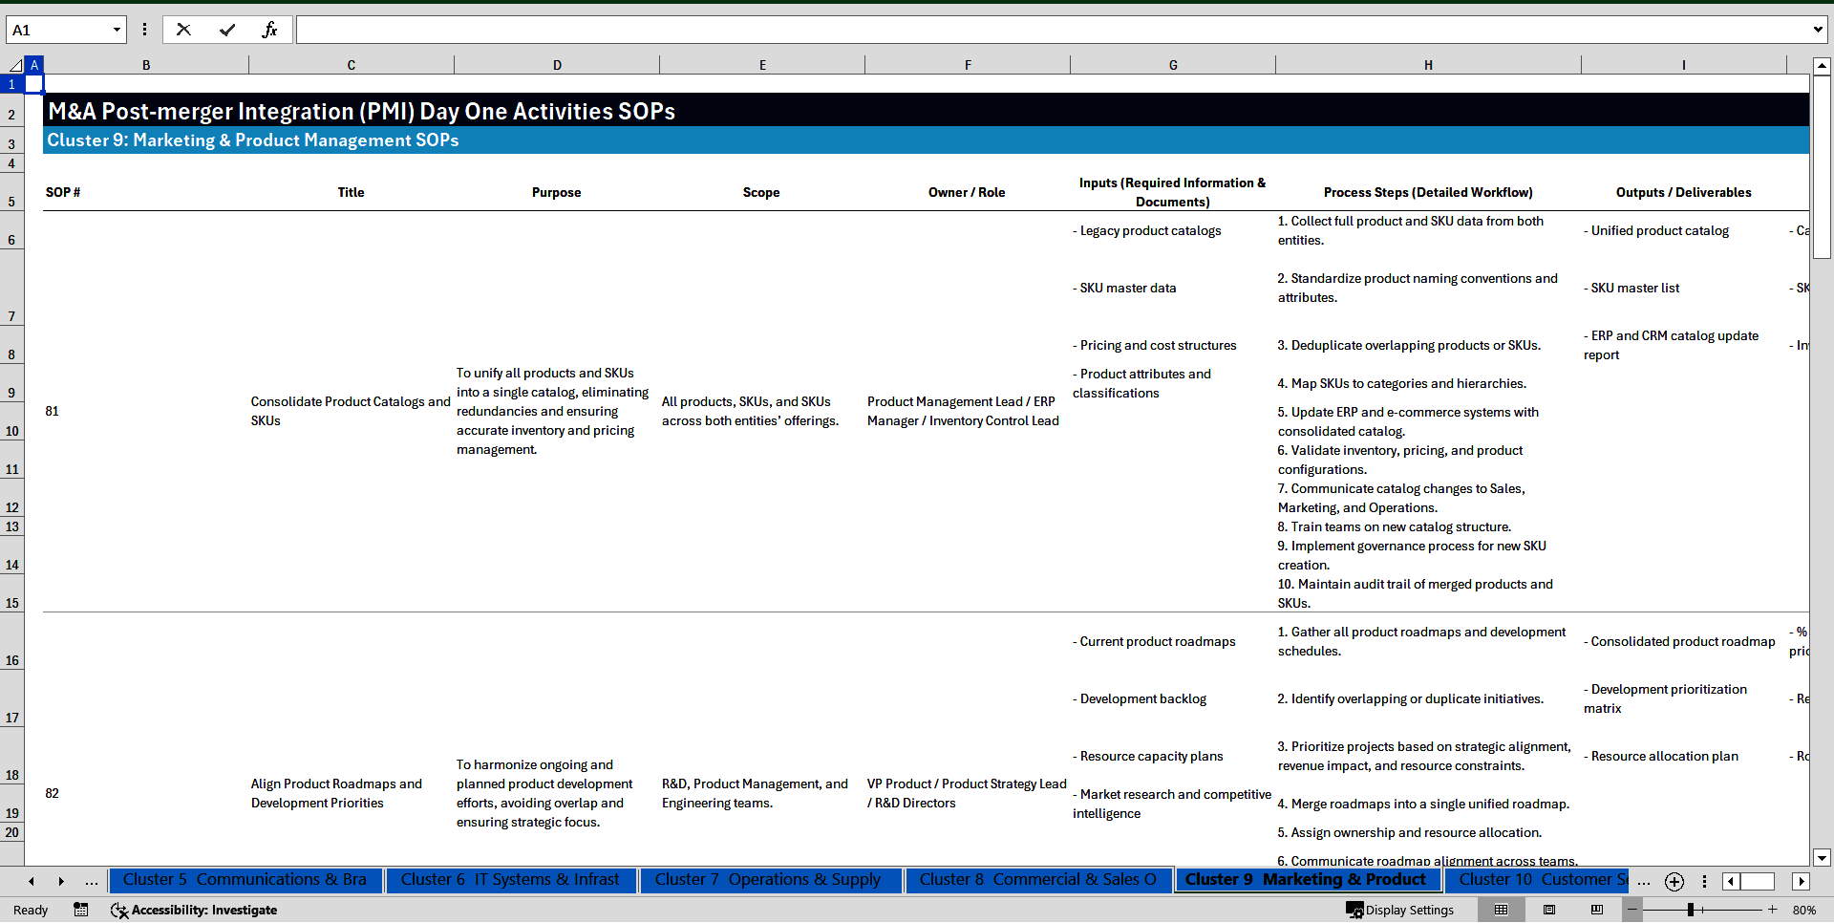
Task: Click the vertical scrollbar down arrow
Action: tap(1823, 857)
